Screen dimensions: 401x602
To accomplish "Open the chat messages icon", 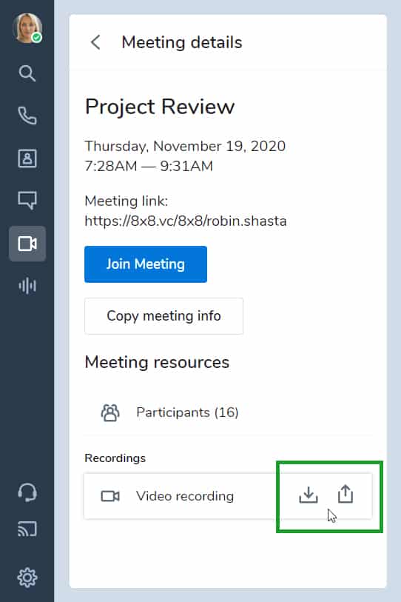I will [27, 200].
